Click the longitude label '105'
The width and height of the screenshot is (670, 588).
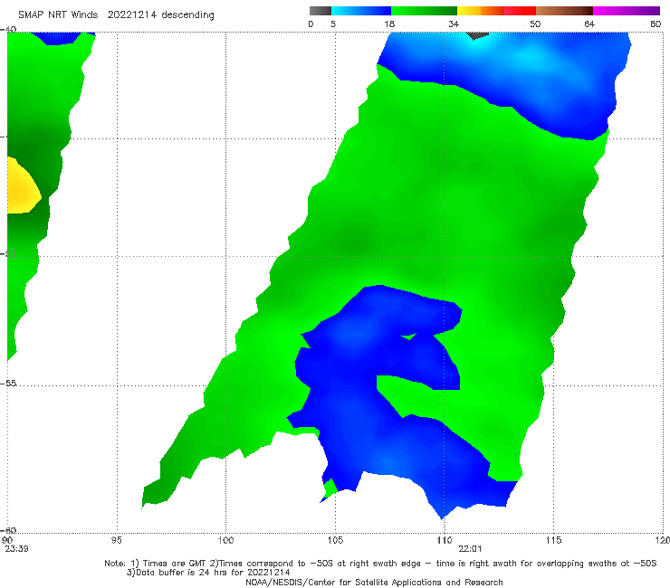pyautogui.click(x=335, y=541)
